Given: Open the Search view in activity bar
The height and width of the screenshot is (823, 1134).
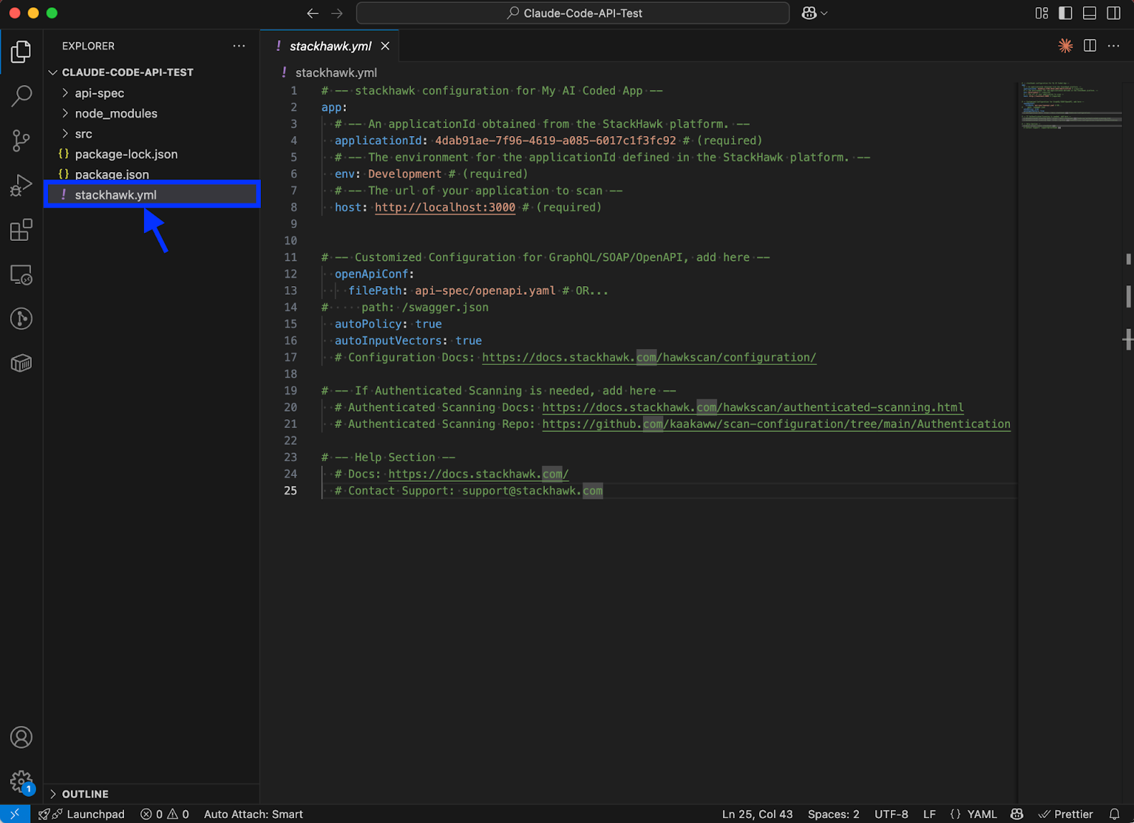Looking at the screenshot, I should pyautogui.click(x=21, y=96).
